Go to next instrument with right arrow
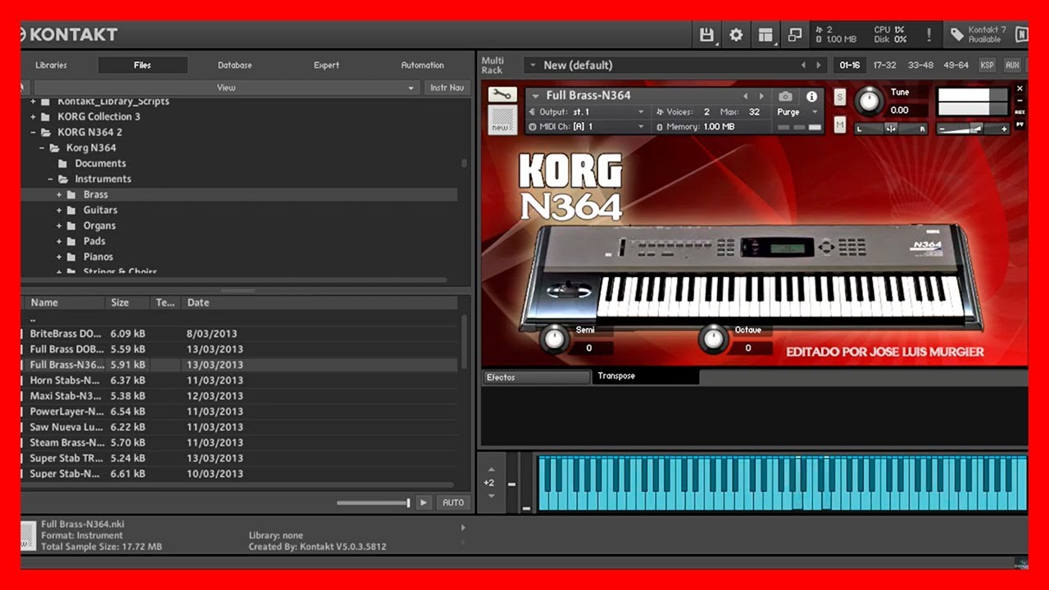The height and width of the screenshot is (590, 1049). pyautogui.click(x=761, y=96)
